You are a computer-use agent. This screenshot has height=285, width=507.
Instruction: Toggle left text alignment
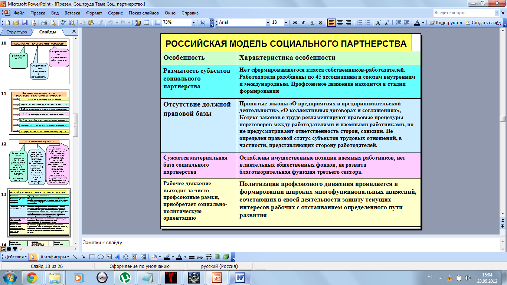(331, 23)
